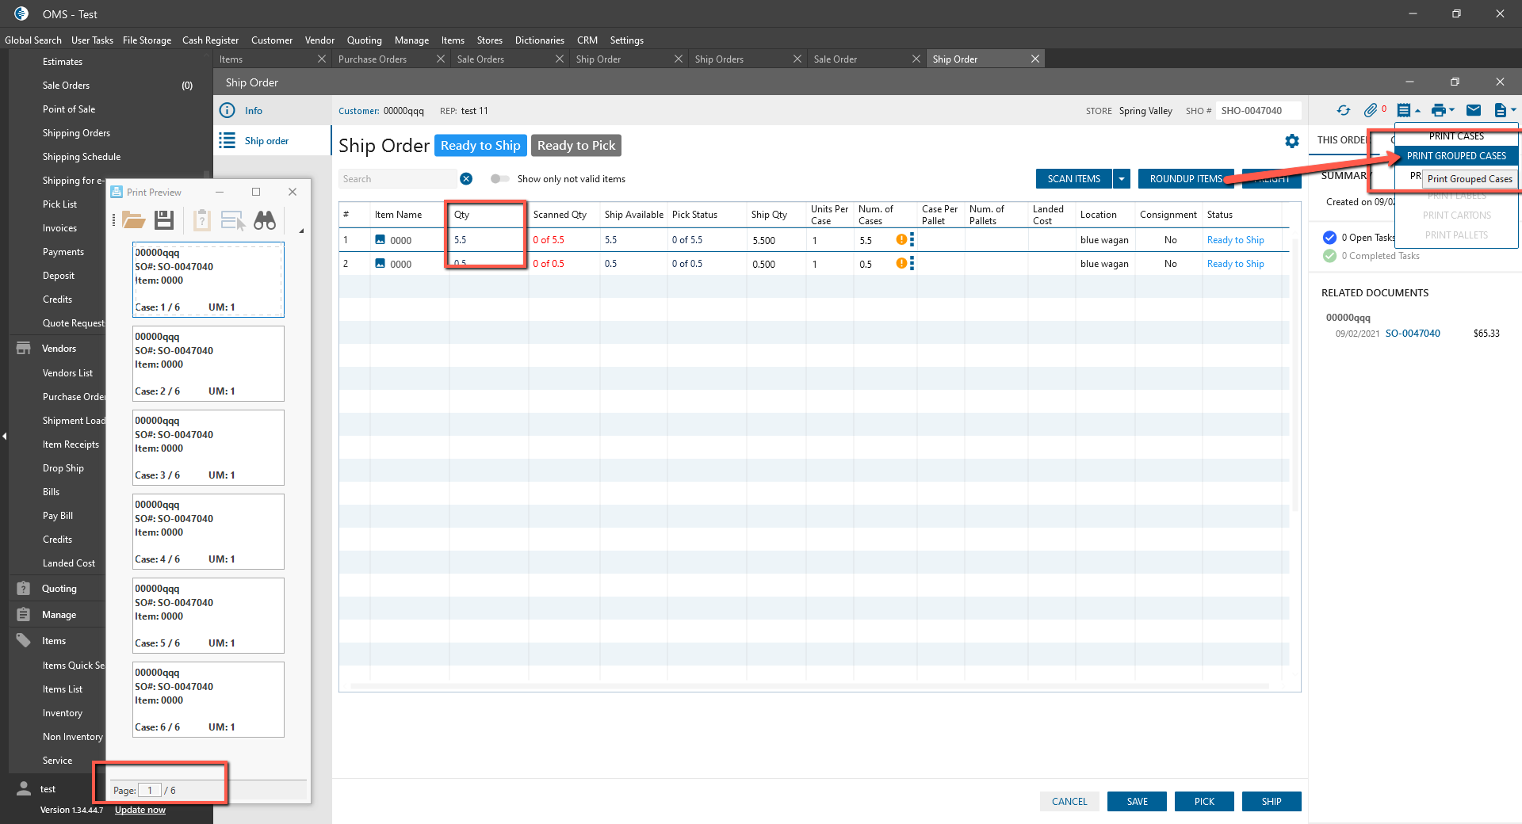Select PRINT CASES from the dropdown menu
1522x824 pixels.
coord(1456,136)
